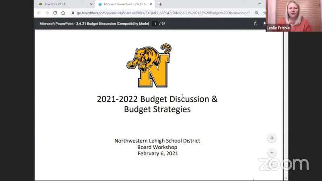Rotate the PDF with rotate icon
The height and width of the screenshot is (181, 322).
tap(256, 24)
